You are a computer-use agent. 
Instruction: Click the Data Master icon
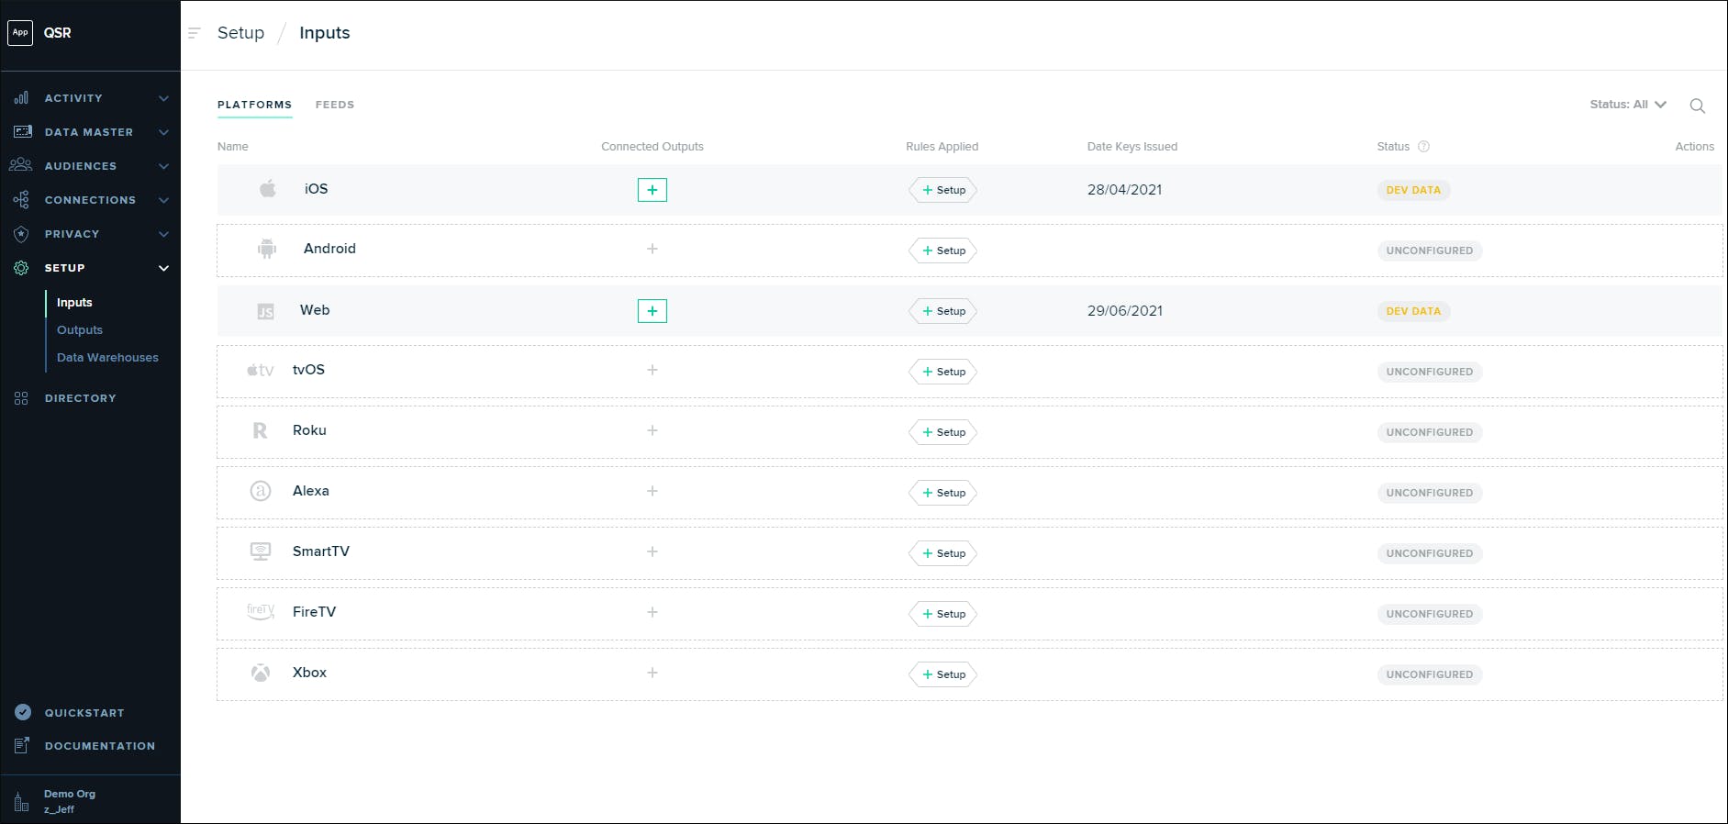pyautogui.click(x=23, y=131)
